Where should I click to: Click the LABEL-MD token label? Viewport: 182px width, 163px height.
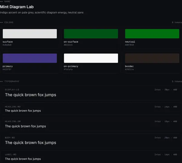(x=11, y=154)
